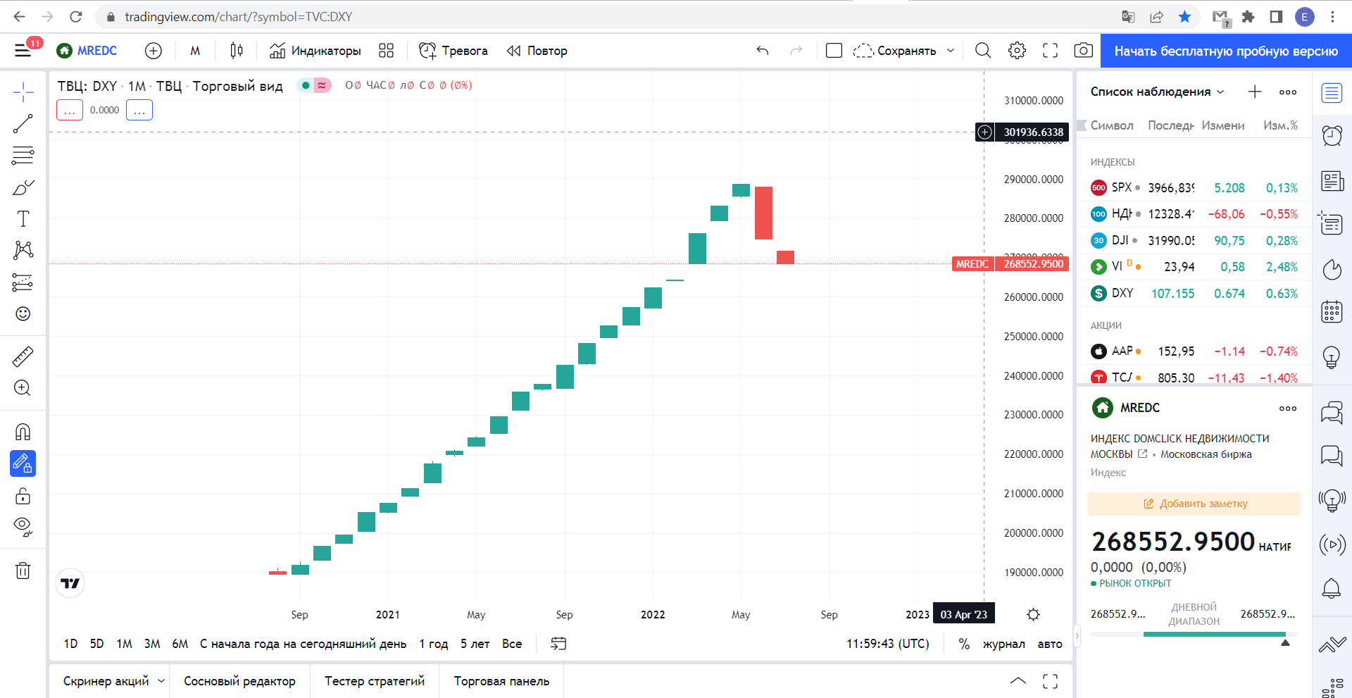This screenshot has width=1352, height=698.
Task: Add symbol to watchlist with plus
Action: (1255, 92)
